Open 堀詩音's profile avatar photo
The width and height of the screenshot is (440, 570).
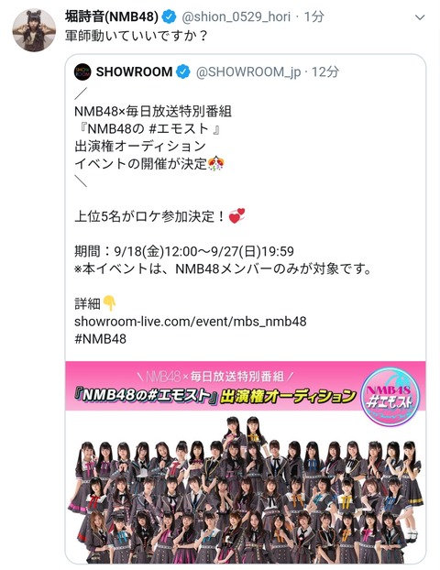coord(34,30)
